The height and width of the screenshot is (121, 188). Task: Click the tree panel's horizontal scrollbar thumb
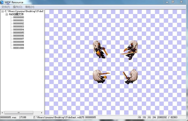(19, 113)
